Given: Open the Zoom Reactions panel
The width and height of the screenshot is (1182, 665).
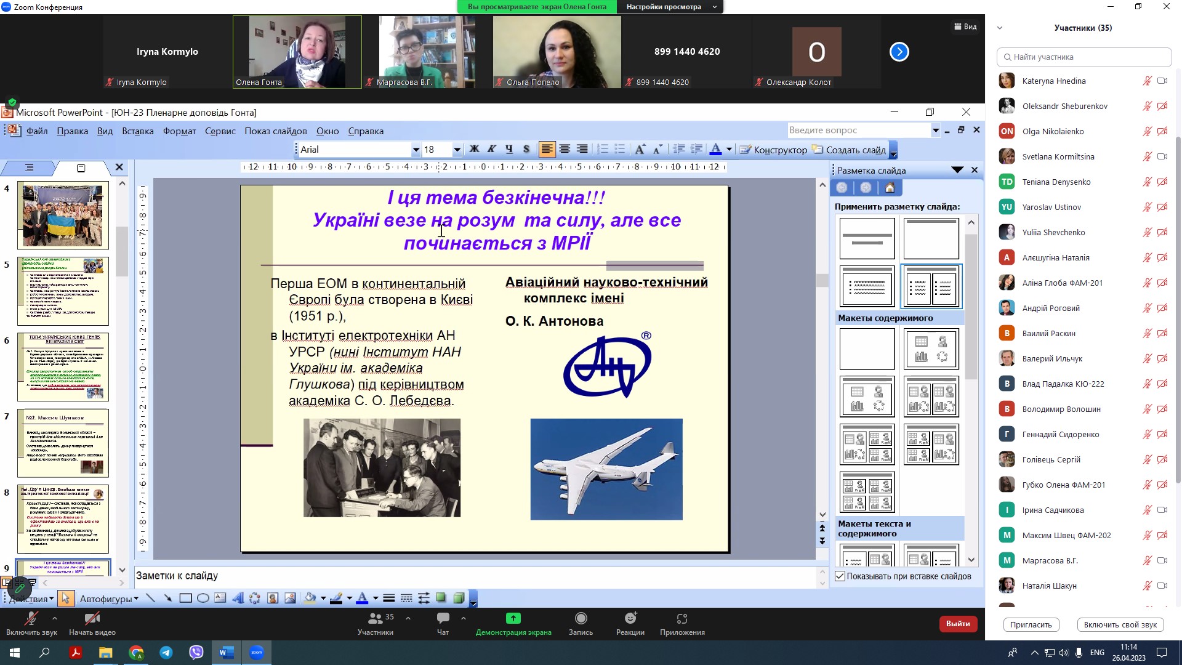Looking at the screenshot, I should [x=630, y=623].
